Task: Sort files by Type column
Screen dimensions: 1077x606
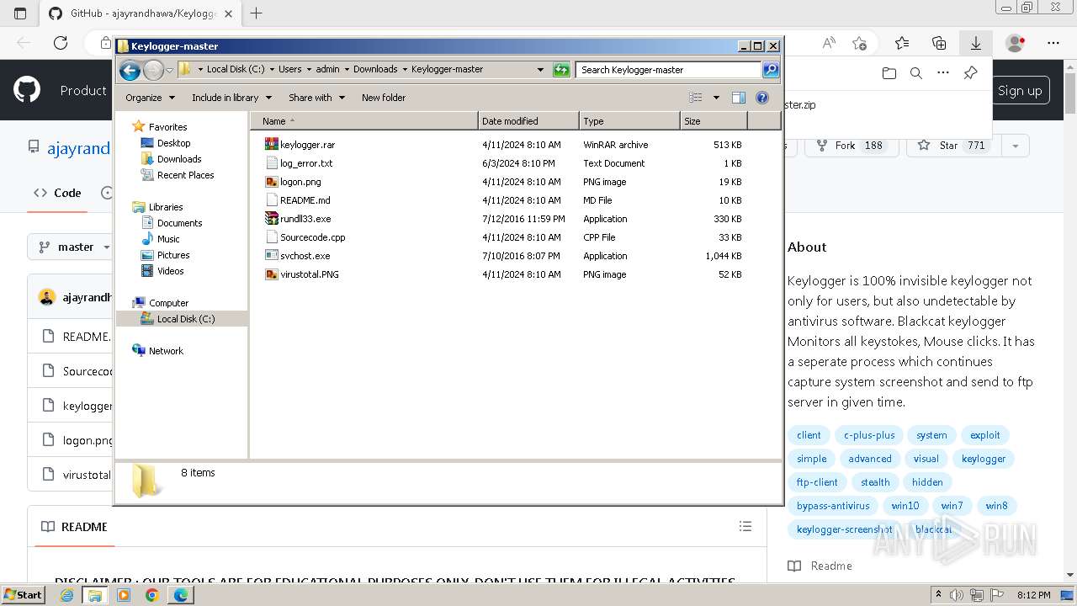Action: coord(629,121)
